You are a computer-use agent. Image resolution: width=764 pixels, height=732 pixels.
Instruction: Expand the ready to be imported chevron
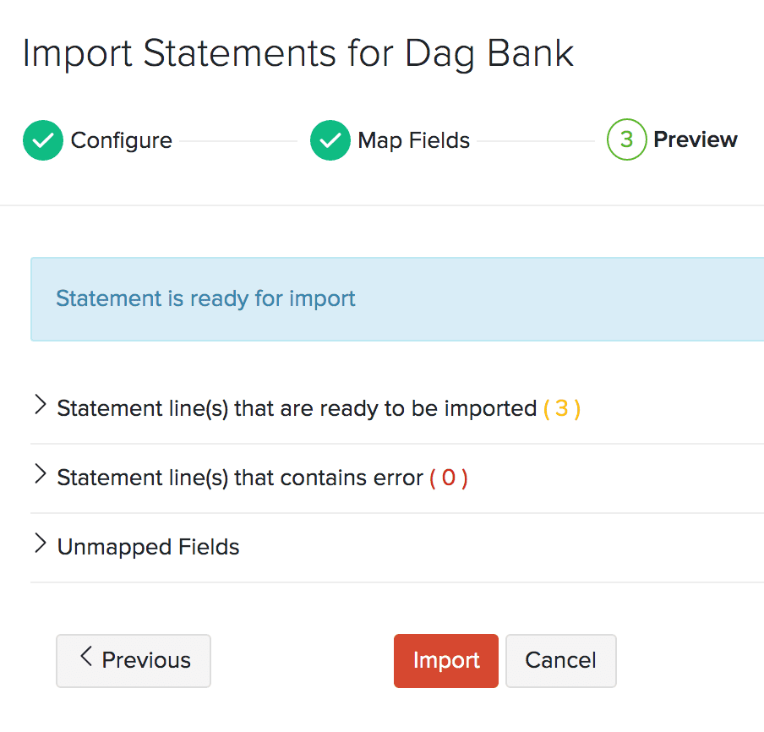click(40, 407)
